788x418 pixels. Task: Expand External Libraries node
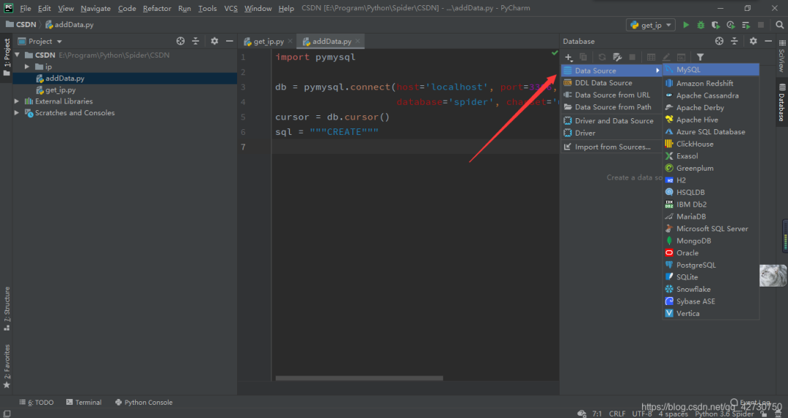pos(17,101)
